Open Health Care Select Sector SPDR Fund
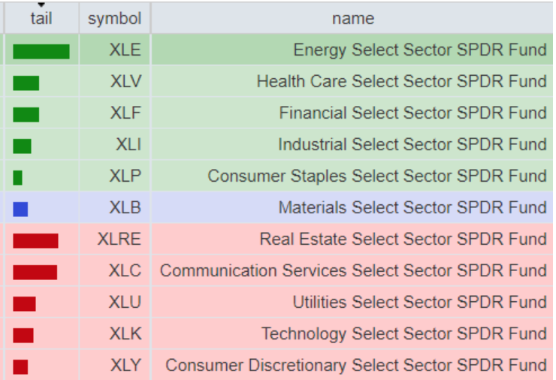556x380 pixels. pos(401,82)
